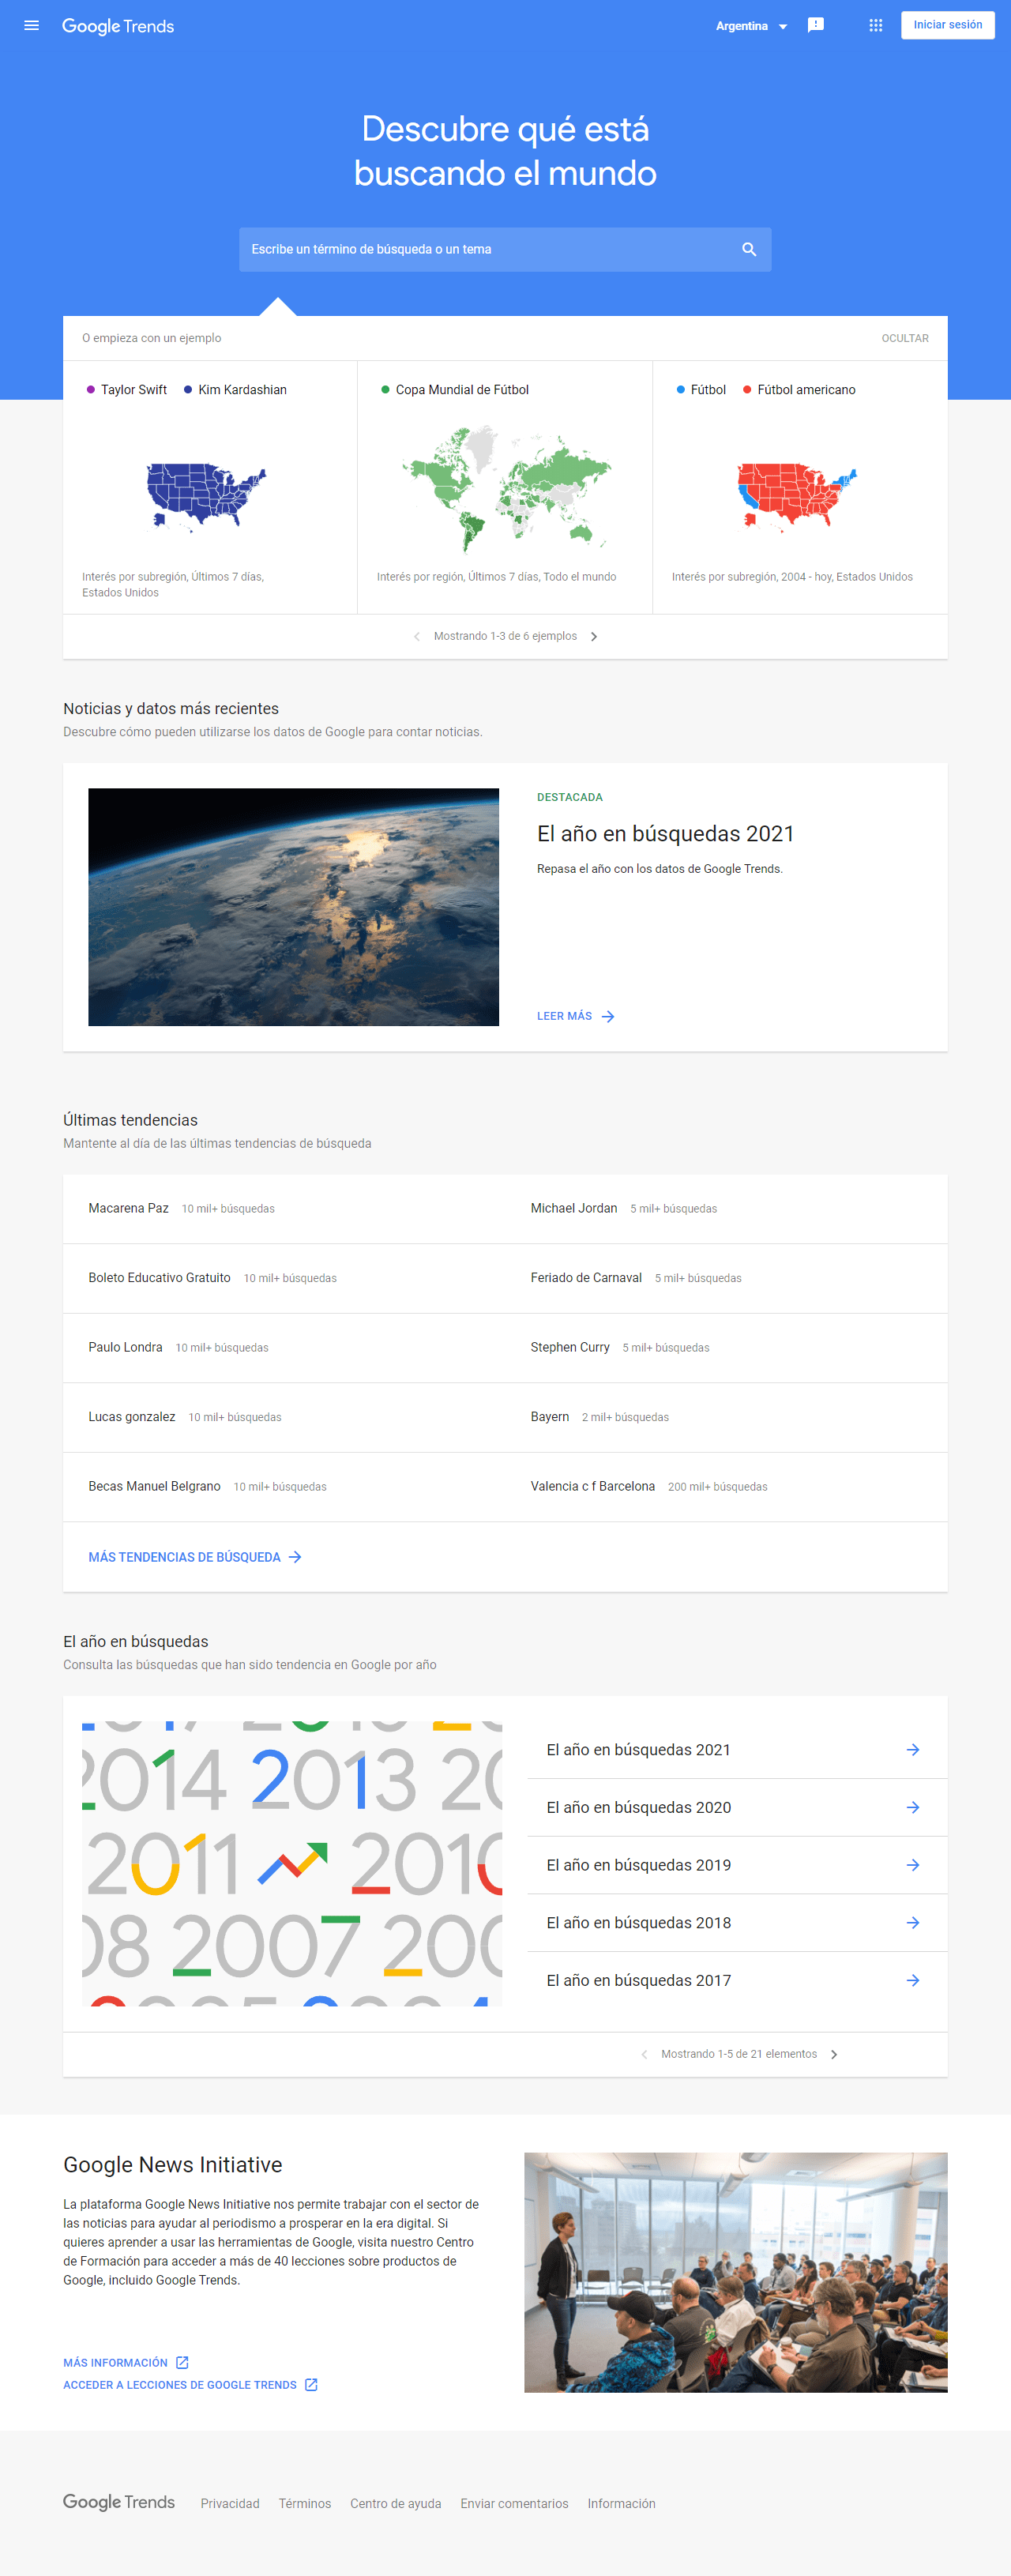Click the arrow icon beside LEER MÁS
The image size is (1011, 2576).
[608, 1016]
